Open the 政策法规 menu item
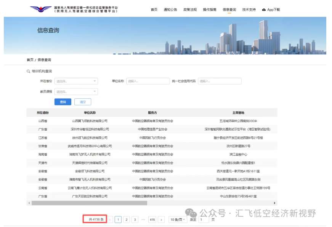 (x=190, y=10)
